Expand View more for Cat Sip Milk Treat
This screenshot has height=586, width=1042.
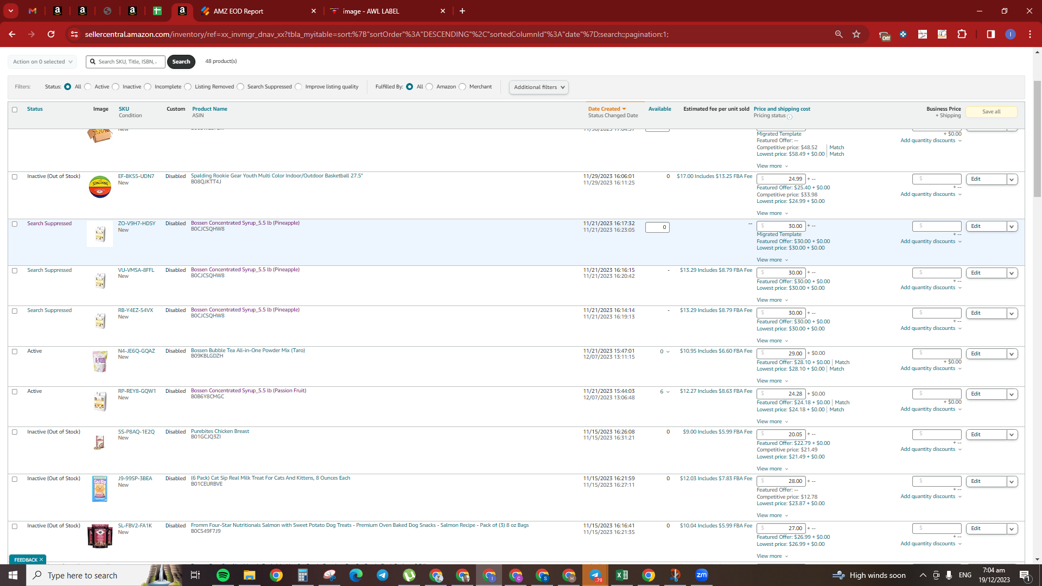pyautogui.click(x=772, y=515)
